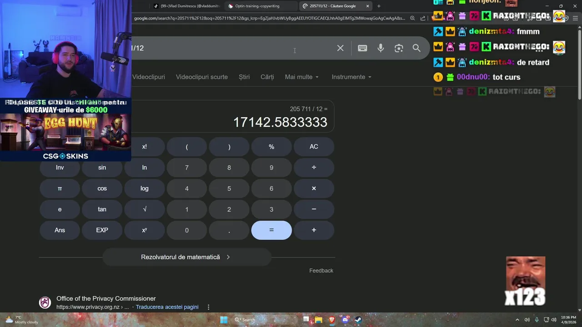Click the calculator minus key
Viewport: 582px width, 327px height.
(314, 209)
